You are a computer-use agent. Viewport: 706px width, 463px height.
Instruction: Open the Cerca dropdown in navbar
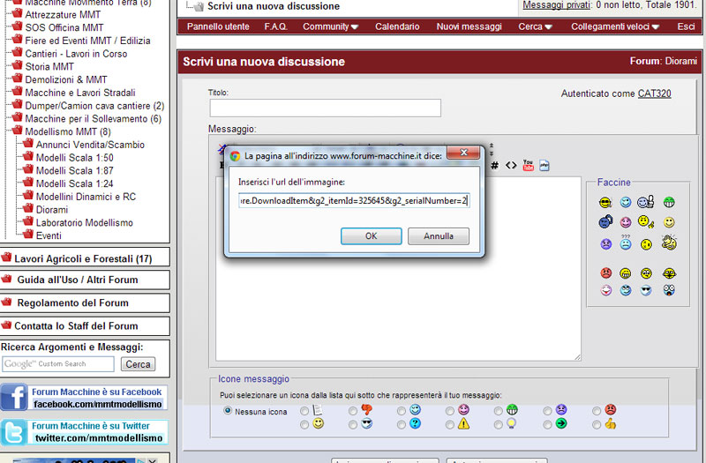[536, 26]
